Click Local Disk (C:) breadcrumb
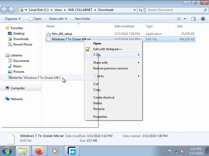 [39, 10]
